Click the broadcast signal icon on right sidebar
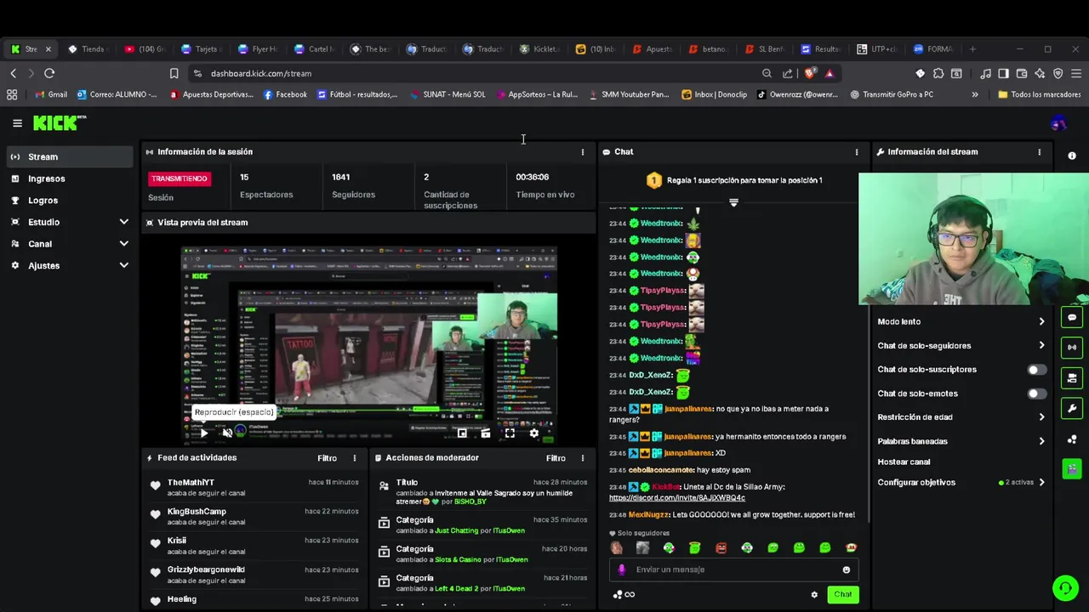 (x=1072, y=348)
